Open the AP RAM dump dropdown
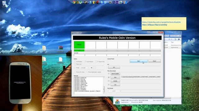 (85, 68)
